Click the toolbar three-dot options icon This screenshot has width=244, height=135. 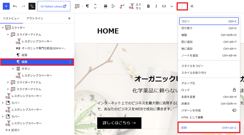[x=182, y=6]
